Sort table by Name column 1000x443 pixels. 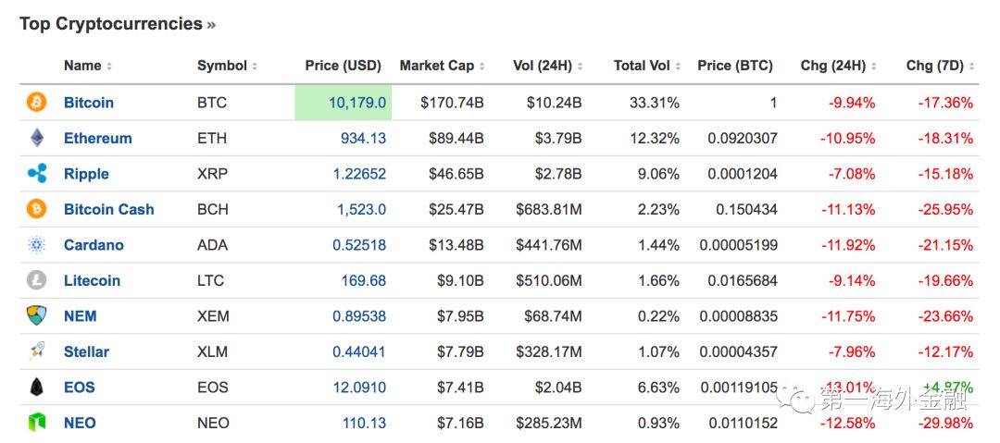[88, 66]
